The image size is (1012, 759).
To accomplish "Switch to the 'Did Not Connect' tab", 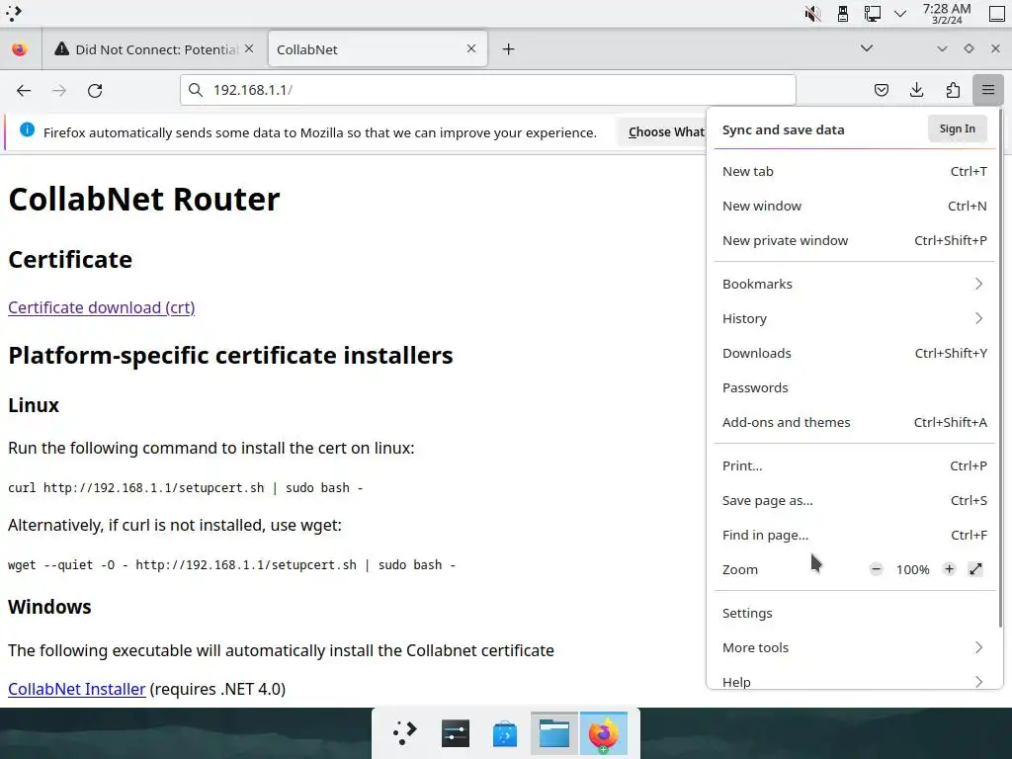I will pos(155,49).
